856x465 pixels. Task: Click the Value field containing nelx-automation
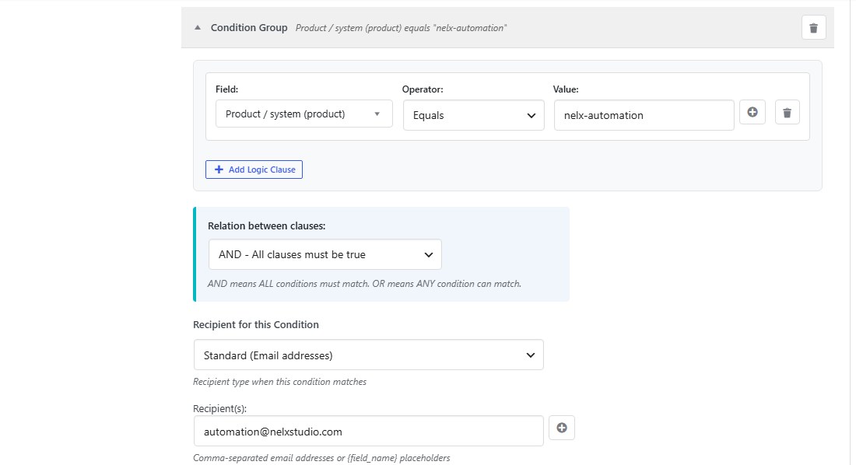(644, 115)
